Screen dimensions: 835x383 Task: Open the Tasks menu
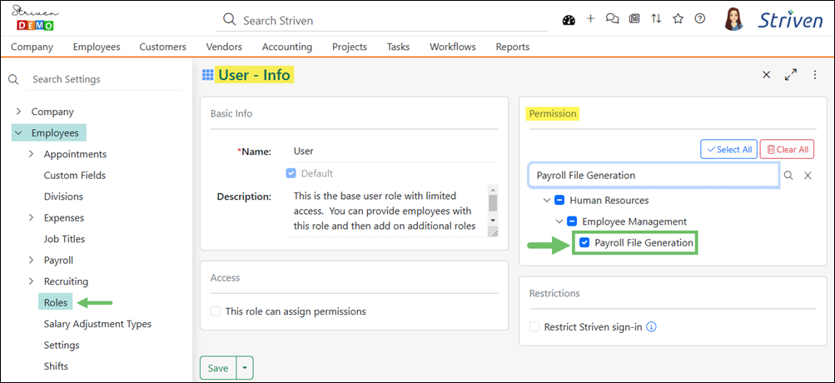pyautogui.click(x=398, y=47)
